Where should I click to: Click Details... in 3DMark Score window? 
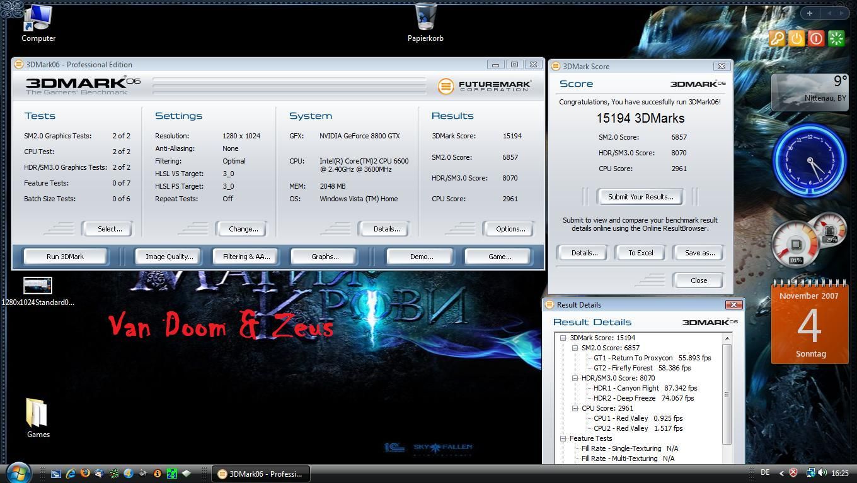[584, 253]
